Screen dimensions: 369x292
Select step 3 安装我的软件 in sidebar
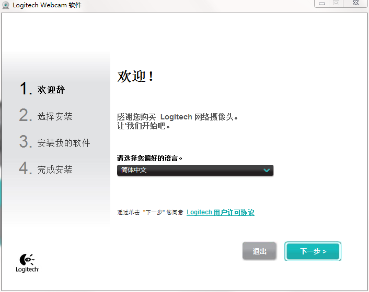54,142
